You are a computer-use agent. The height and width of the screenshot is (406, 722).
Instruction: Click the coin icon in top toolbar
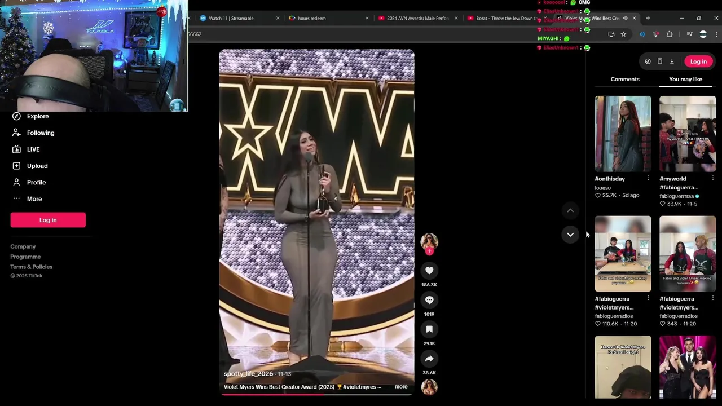[648, 61]
